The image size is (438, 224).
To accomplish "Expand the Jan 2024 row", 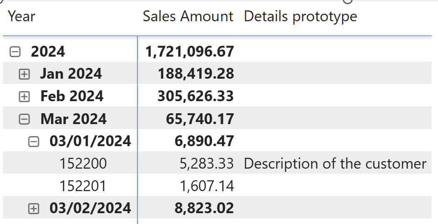I will (x=25, y=75).
